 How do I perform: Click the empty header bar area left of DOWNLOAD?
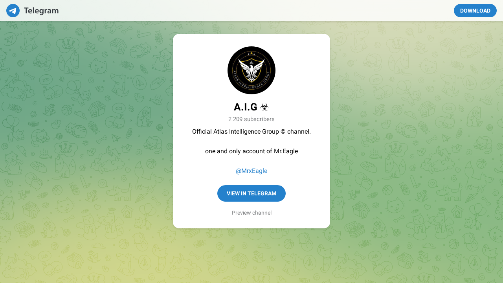pos(255,11)
